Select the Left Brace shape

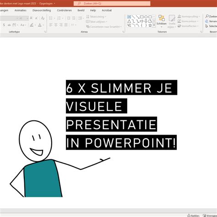pyautogui.click(x=142, y=25)
